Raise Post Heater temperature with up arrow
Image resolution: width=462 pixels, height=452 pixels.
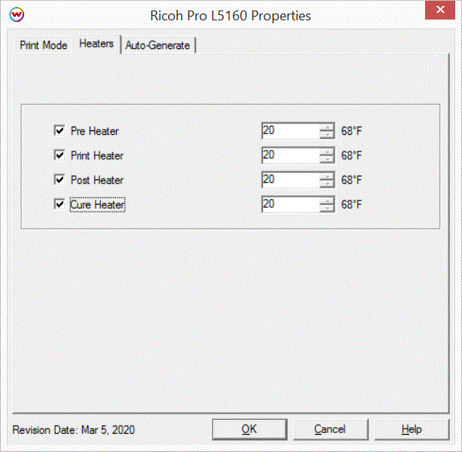coord(327,176)
